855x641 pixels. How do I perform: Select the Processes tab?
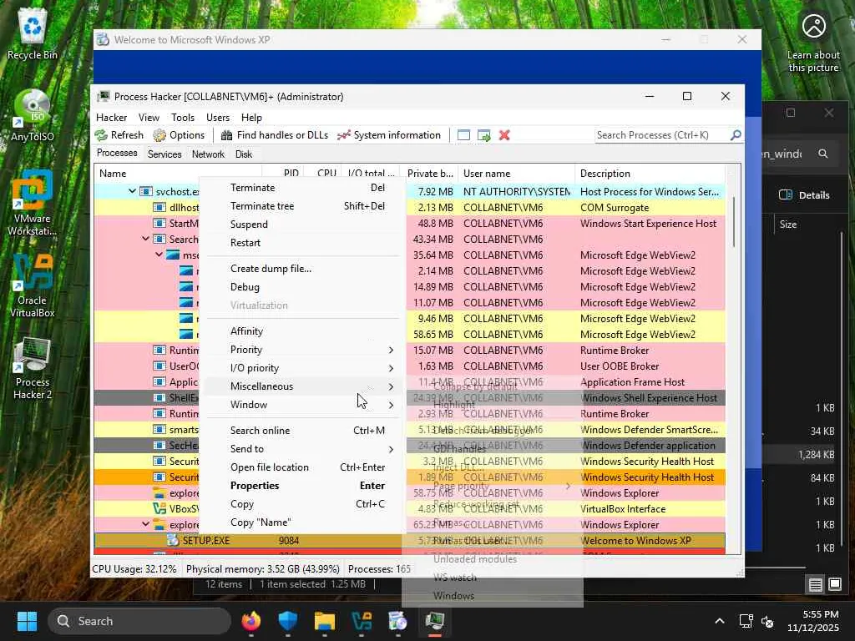pyautogui.click(x=117, y=154)
